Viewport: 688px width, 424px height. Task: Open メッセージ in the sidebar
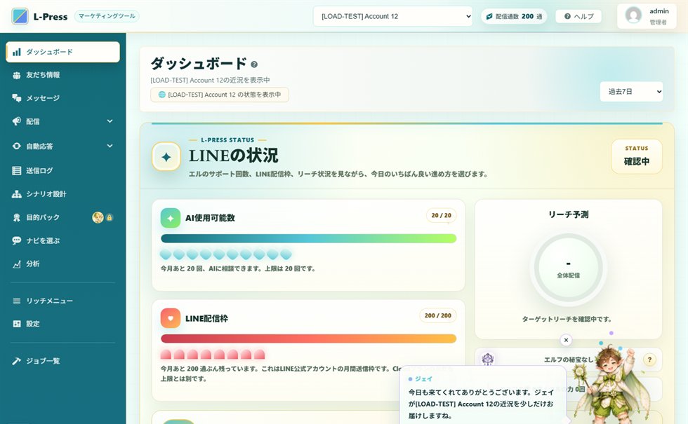tap(62, 98)
